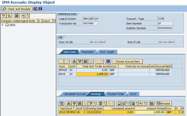Screen dimensions: 187x116
Task: Click the Amount Posted column header
Action: [151, 109]
